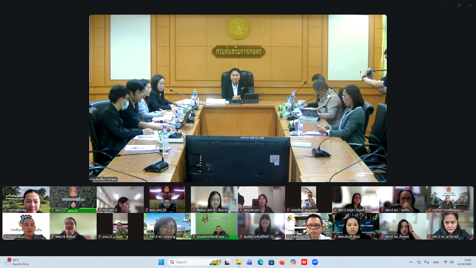Open WPS Office from the taskbar

click(x=304, y=262)
